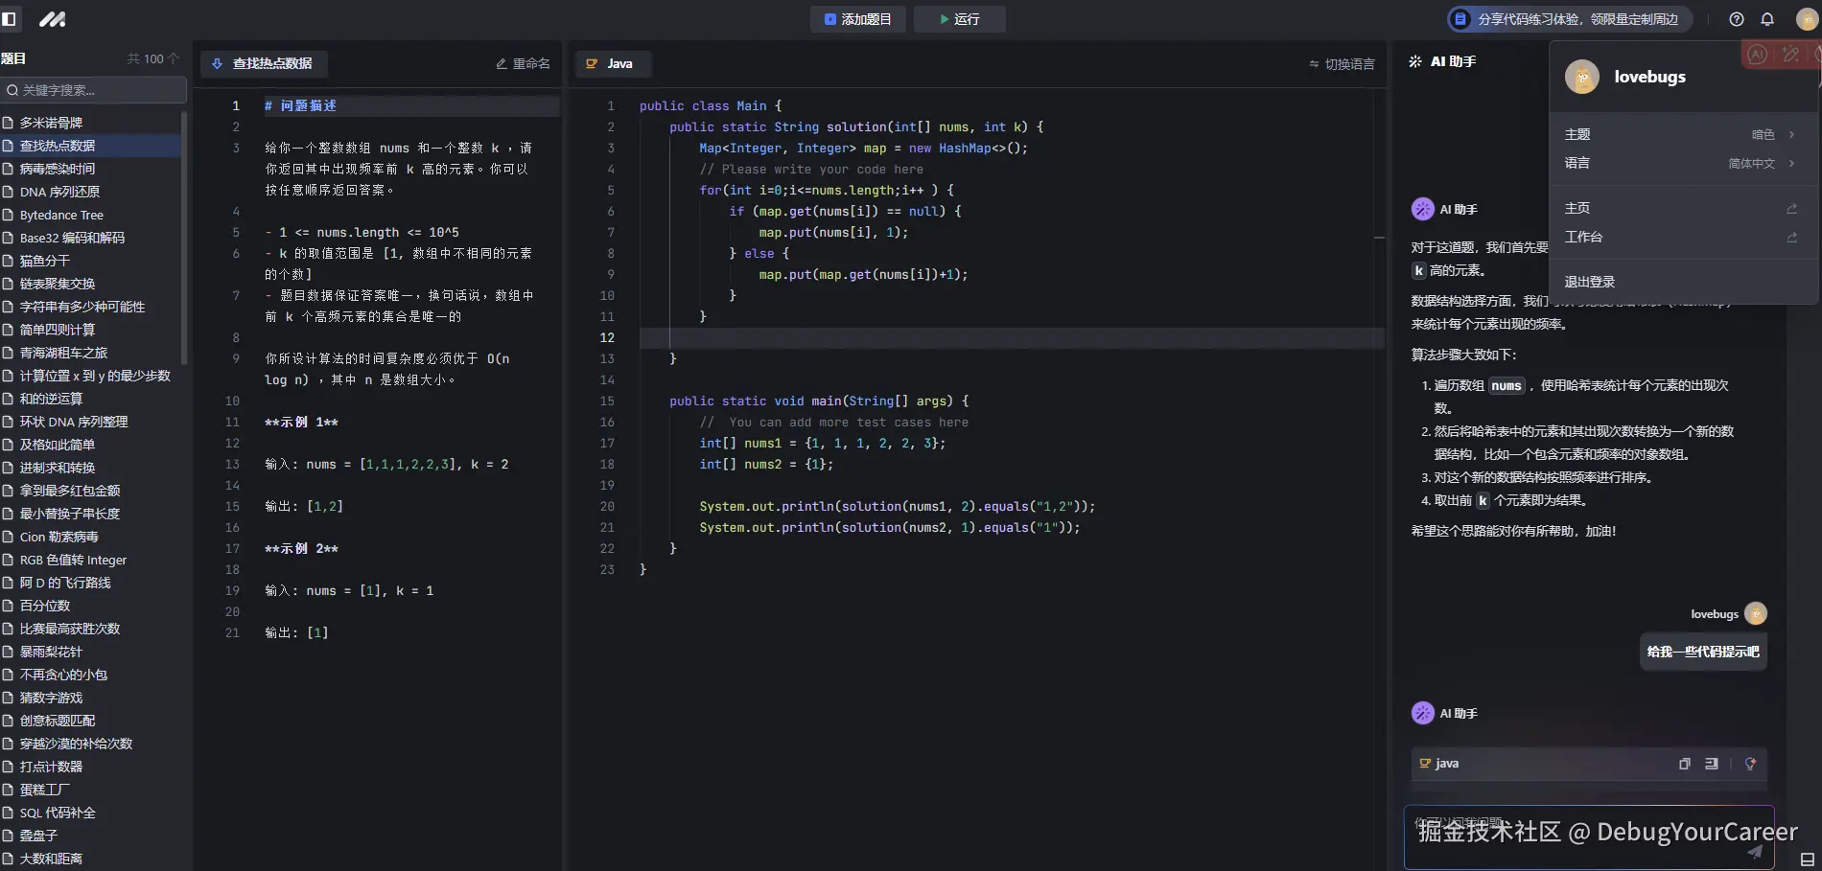Image resolution: width=1822 pixels, height=871 pixels.
Task: Open the help question-mark icon
Action: click(1736, 18)
